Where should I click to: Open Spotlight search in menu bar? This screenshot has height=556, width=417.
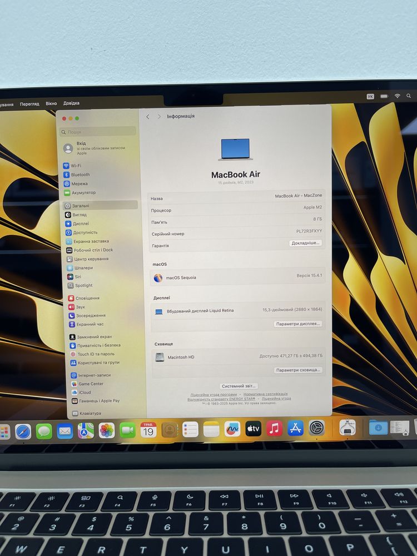pyautogui.click(x=409, y=96)
